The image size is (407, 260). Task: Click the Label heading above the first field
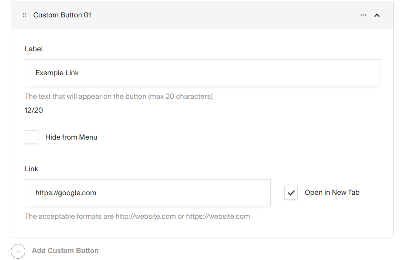[x=34, y=49]
